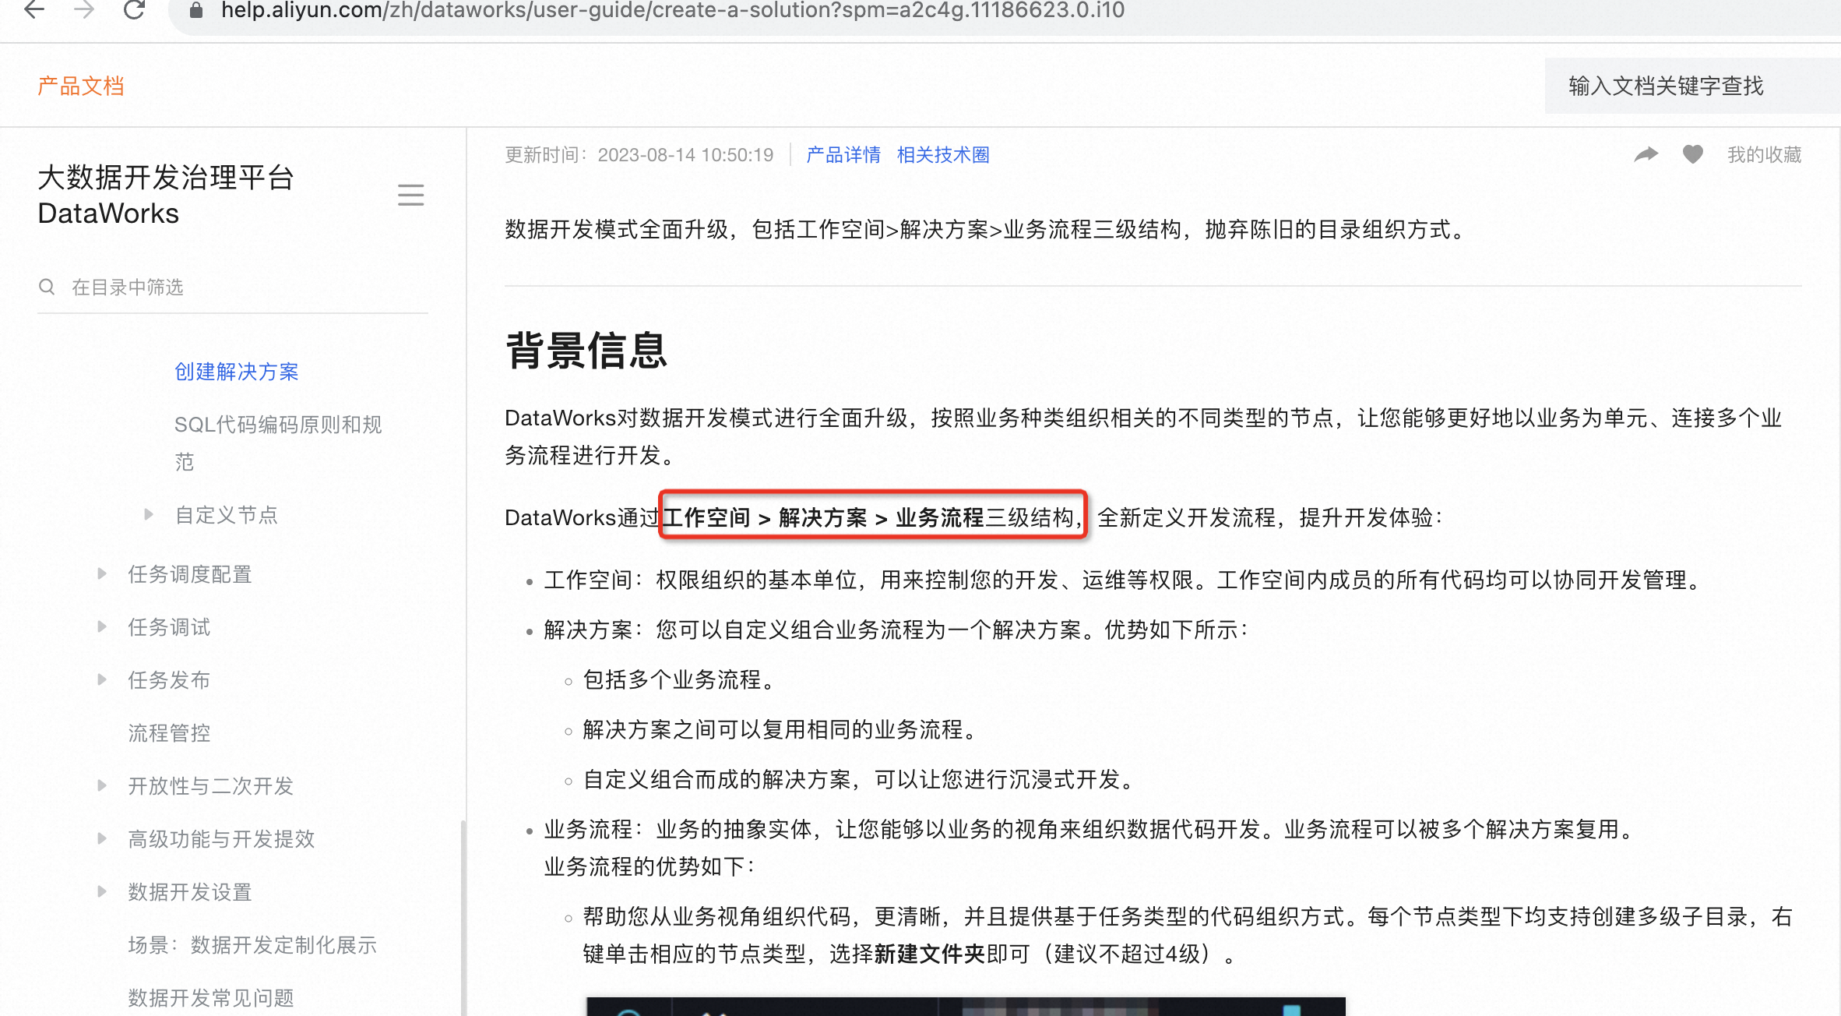Open 流程管控 in the sidebar
This screenshot has height=1016, width=1841.
pos(169,733)
